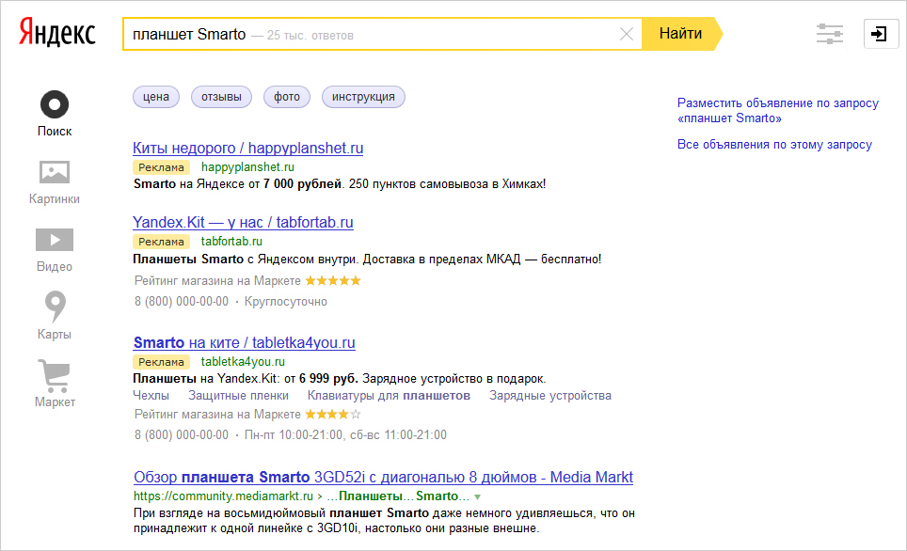The width and height of the screenshot is (907, 551).
Task: Select the Search (Поиск) circle icon
Action: pyautogui.click(x=55, y=104)
